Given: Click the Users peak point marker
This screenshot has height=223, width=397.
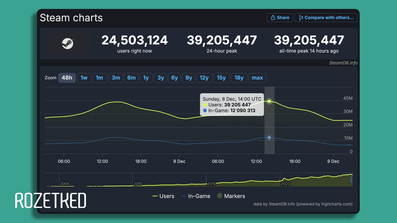Looking at the screenshot, I should tap(269, 101).
